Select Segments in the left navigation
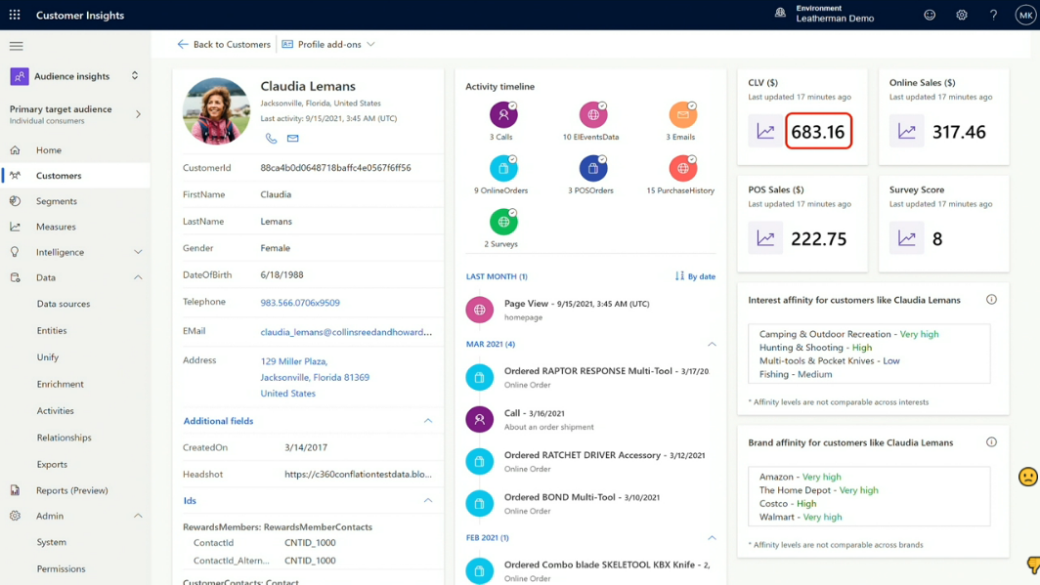The width and height of the screenshot is (1040, 585). tap(57, 201)
